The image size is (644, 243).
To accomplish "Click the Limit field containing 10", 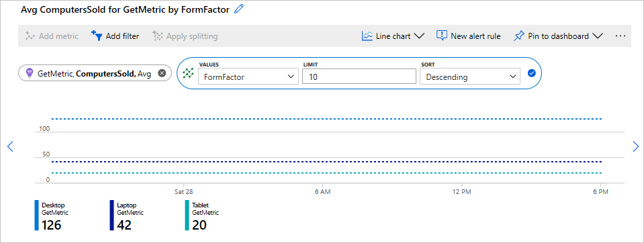I will 359,77.
